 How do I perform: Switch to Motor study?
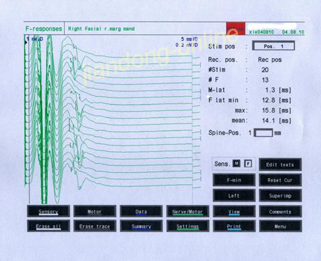[x=95, y=211]
